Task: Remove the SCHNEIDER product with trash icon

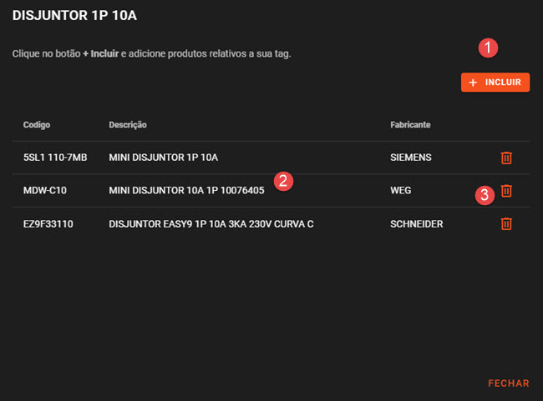Action: pos(506,223)
